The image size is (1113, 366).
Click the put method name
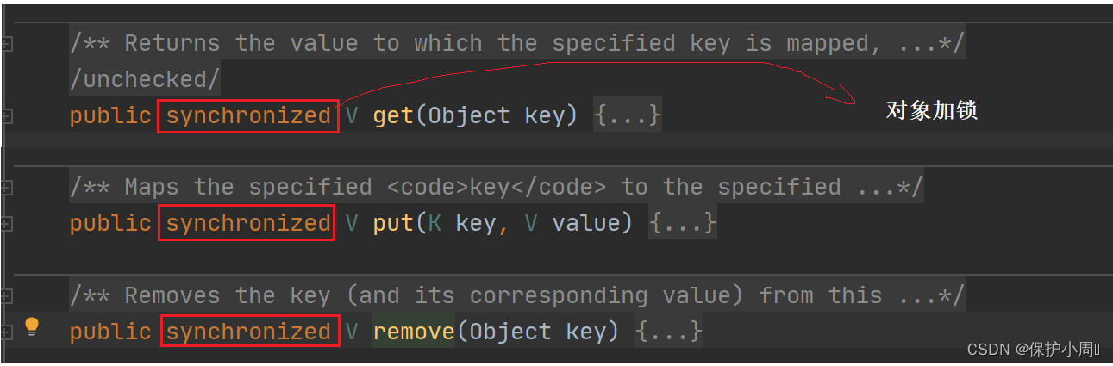pyautogui.click(x=393, y=224)
